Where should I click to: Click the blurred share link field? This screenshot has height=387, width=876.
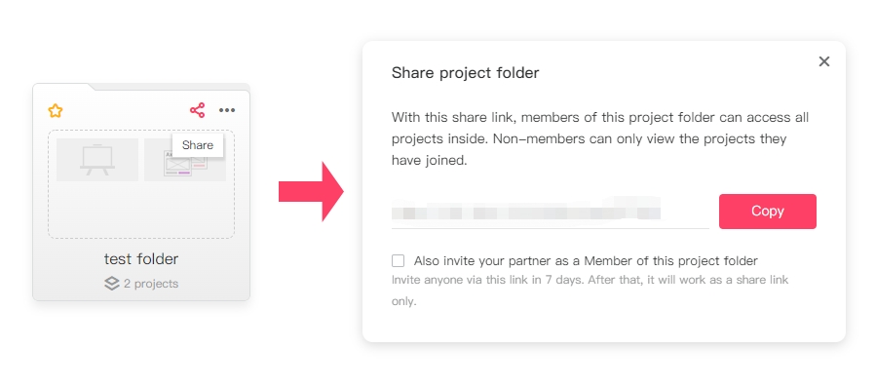(x=551, y=213)
